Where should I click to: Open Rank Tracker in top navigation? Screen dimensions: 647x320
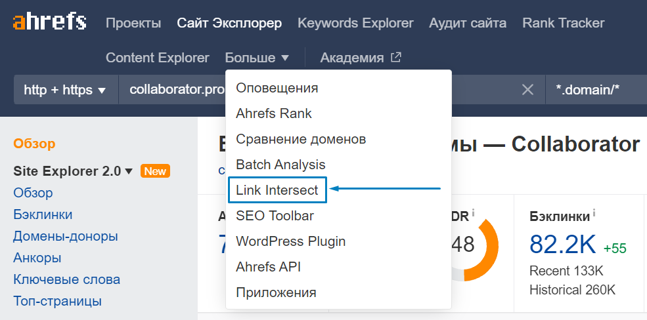(563, 23)
